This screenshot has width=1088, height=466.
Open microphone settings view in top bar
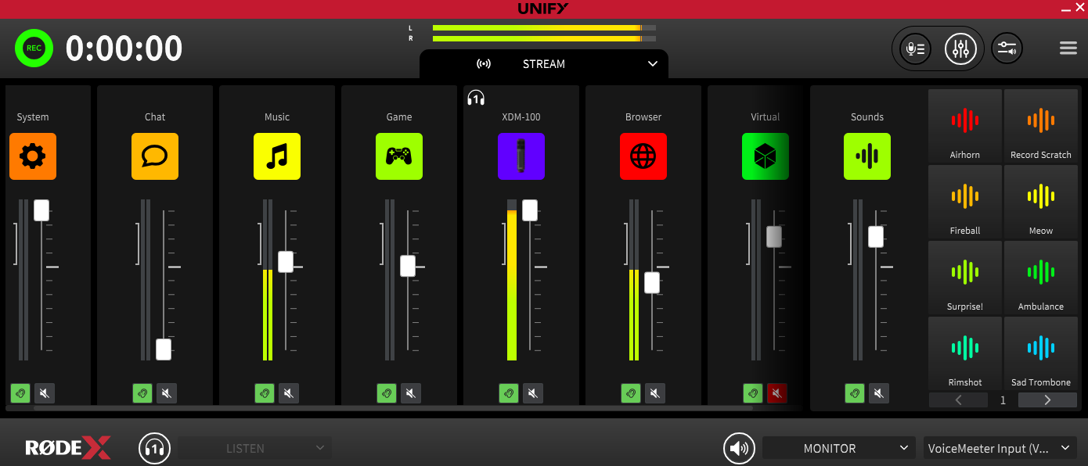(915, 48)
